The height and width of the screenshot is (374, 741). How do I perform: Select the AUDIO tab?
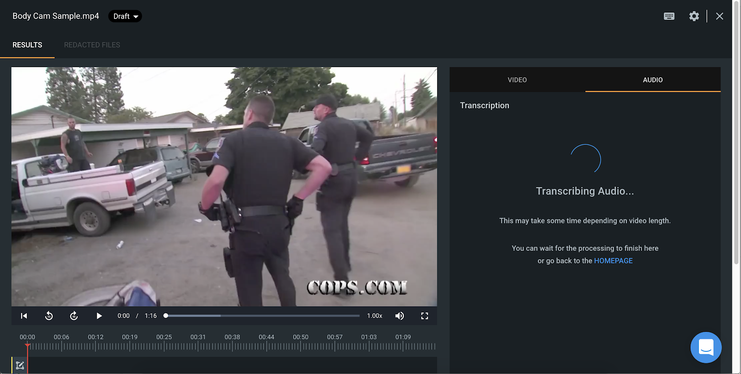[653, 80]
